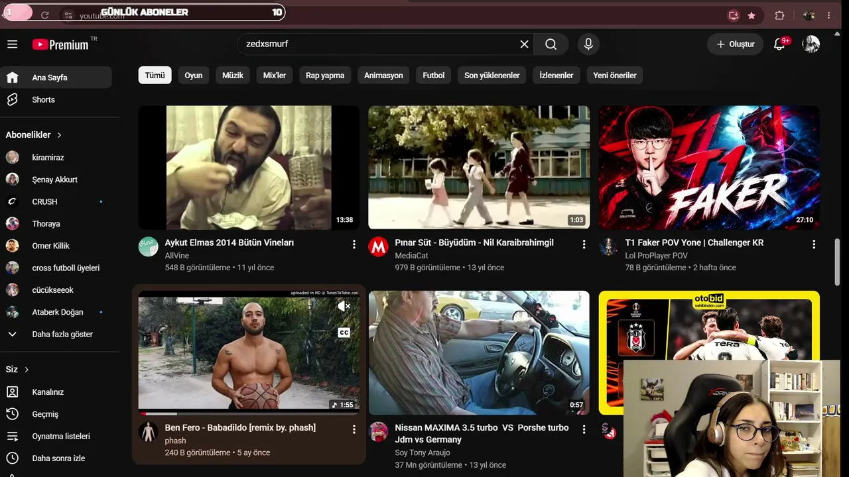Select the Son yüklenenler filter chip
Image resolution: width=849 pixels, height=477 pixels.
[x=492, y=76]
